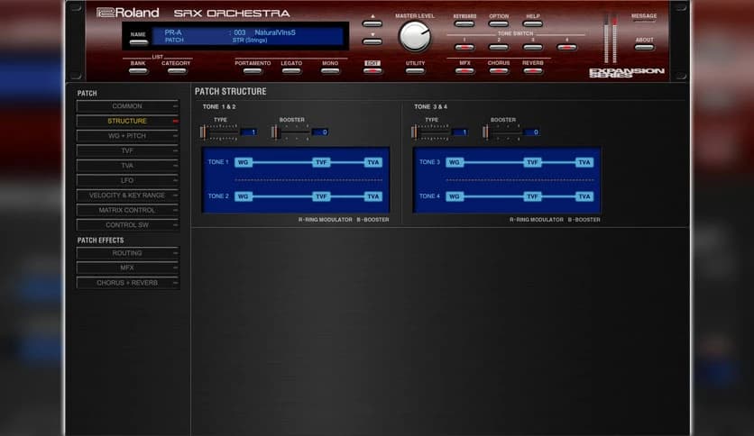Click the TVF block of Tone 3
This screenshot has height=436, width=754.
[532, 162]
